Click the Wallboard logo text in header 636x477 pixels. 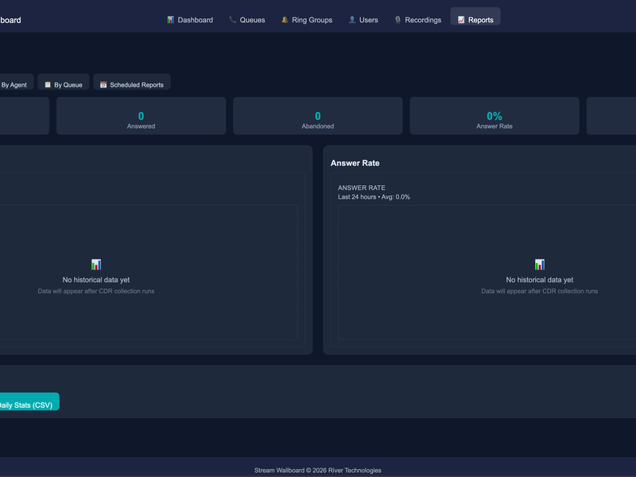(x=10, y=20)
